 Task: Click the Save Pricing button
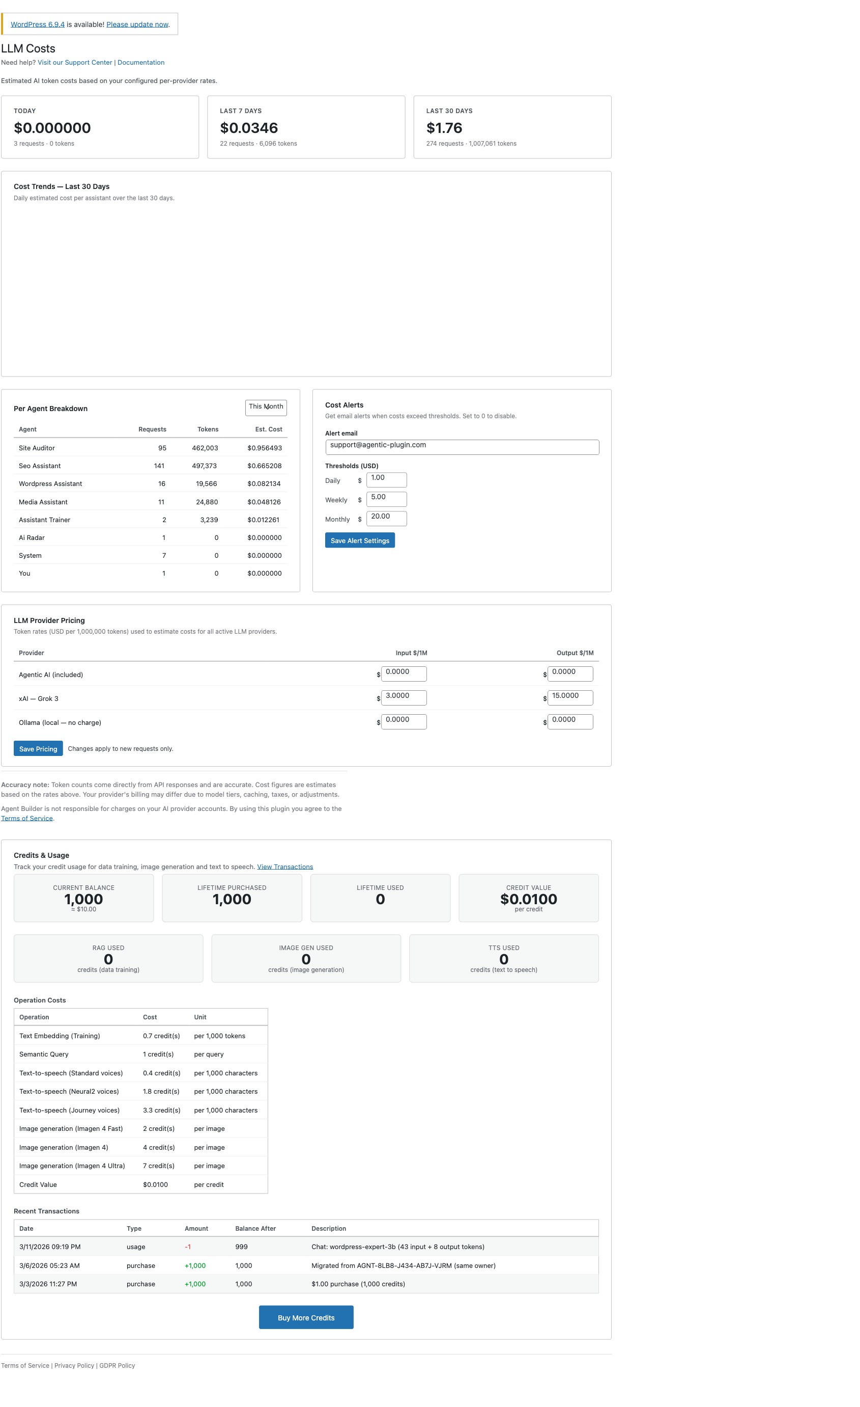coord(38,748)
